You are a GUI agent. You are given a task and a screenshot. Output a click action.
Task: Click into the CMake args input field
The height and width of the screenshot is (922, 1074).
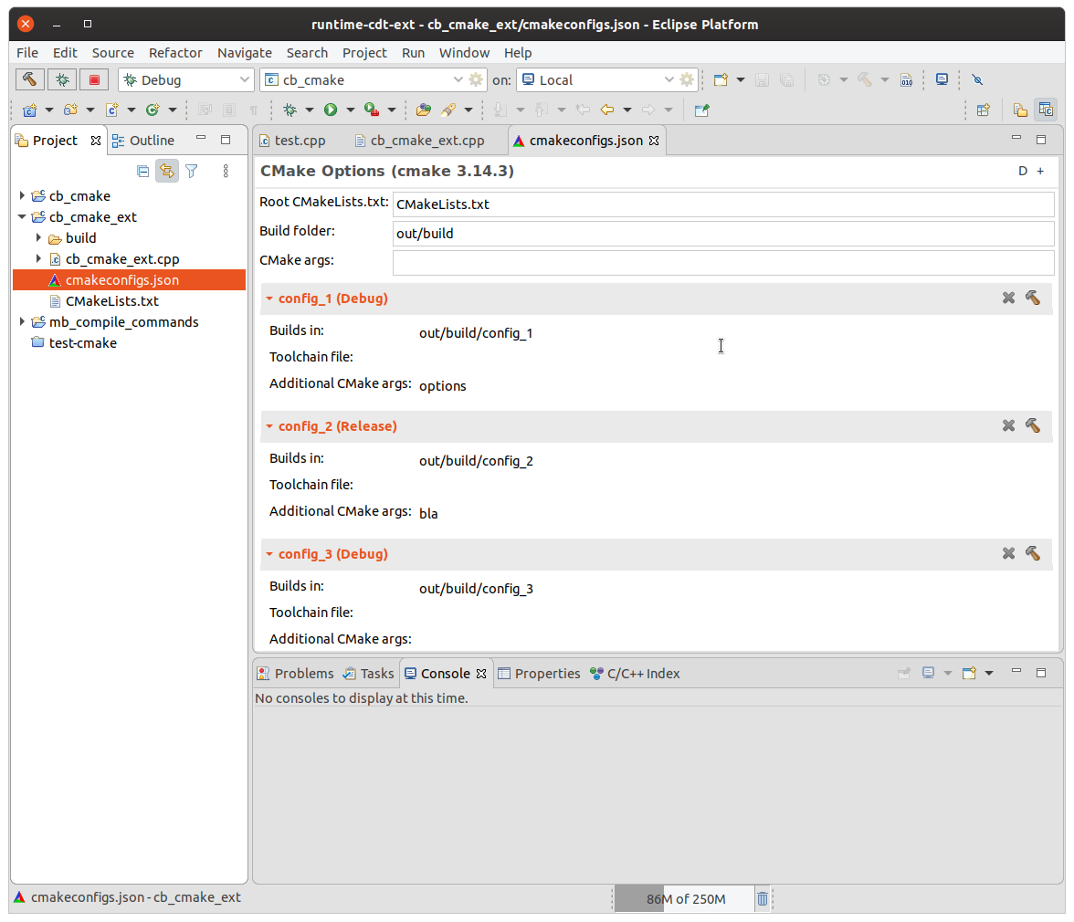(x=722, y=263)
